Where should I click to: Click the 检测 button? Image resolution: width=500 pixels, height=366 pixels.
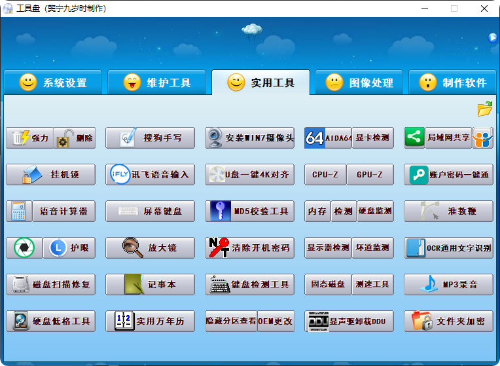click(344, 211)
